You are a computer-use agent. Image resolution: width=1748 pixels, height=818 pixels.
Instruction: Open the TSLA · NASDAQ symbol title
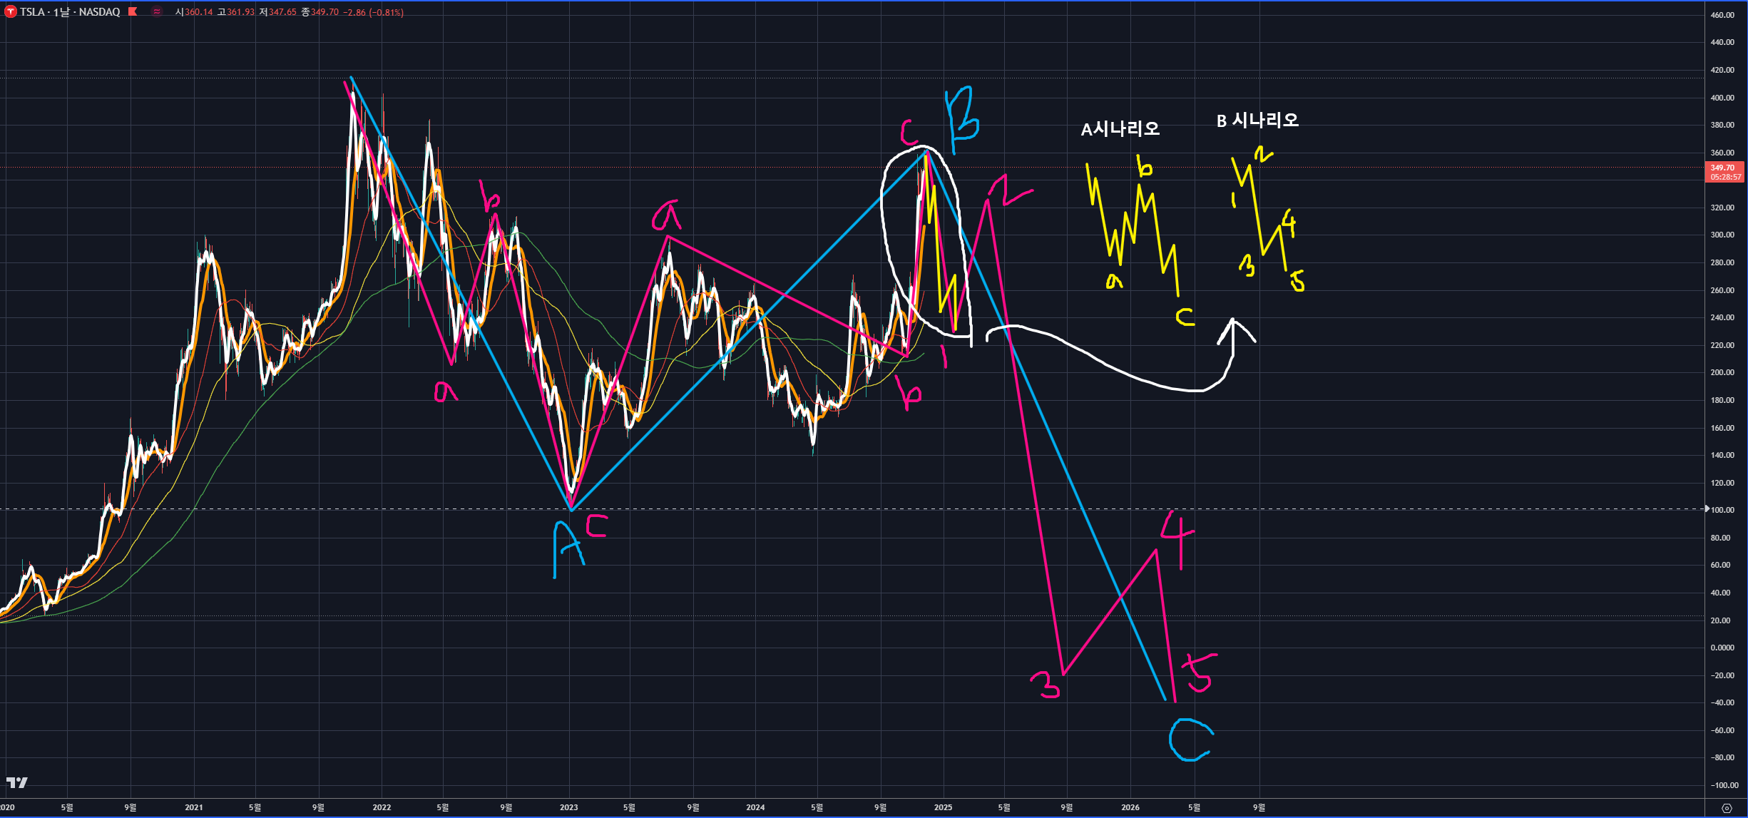point(70,12)
